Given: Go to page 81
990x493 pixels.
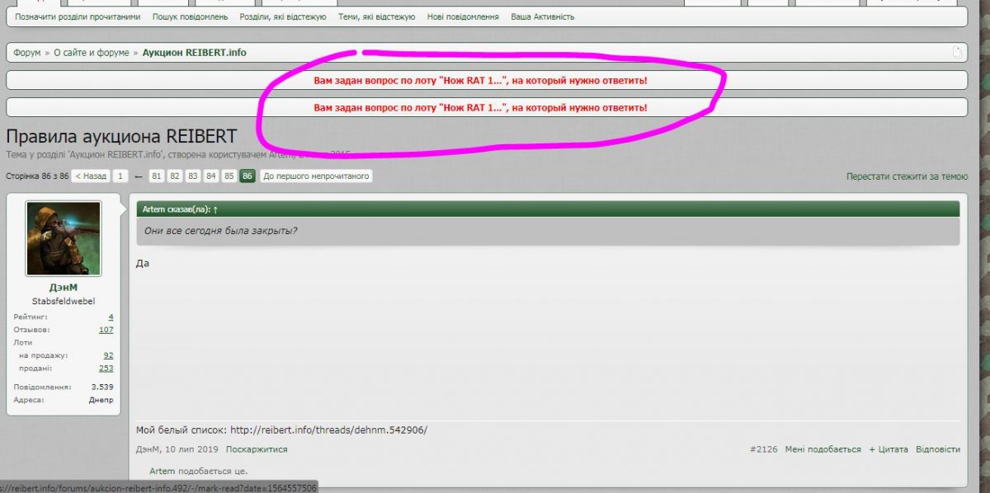Looking at the screenshot, I should tap(156, 176).
